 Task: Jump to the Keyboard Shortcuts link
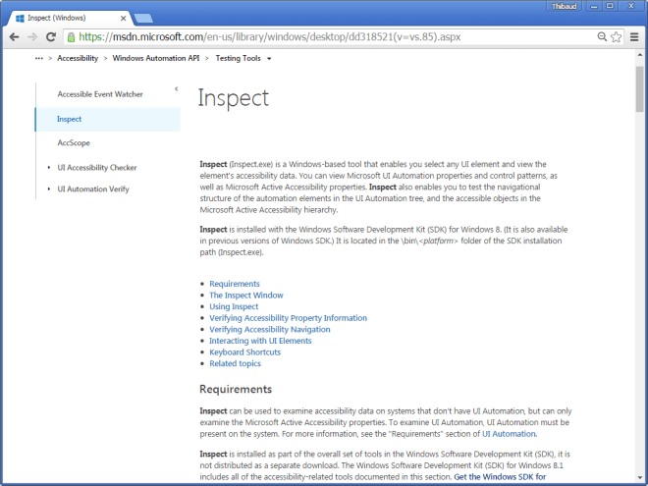pyautogui.click(x=244, y=352)
